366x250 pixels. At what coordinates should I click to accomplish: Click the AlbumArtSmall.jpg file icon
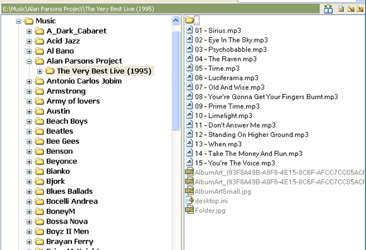tap(189, 191)
